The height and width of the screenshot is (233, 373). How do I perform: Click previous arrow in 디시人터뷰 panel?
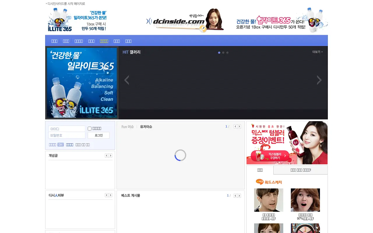tap(107, 195)
